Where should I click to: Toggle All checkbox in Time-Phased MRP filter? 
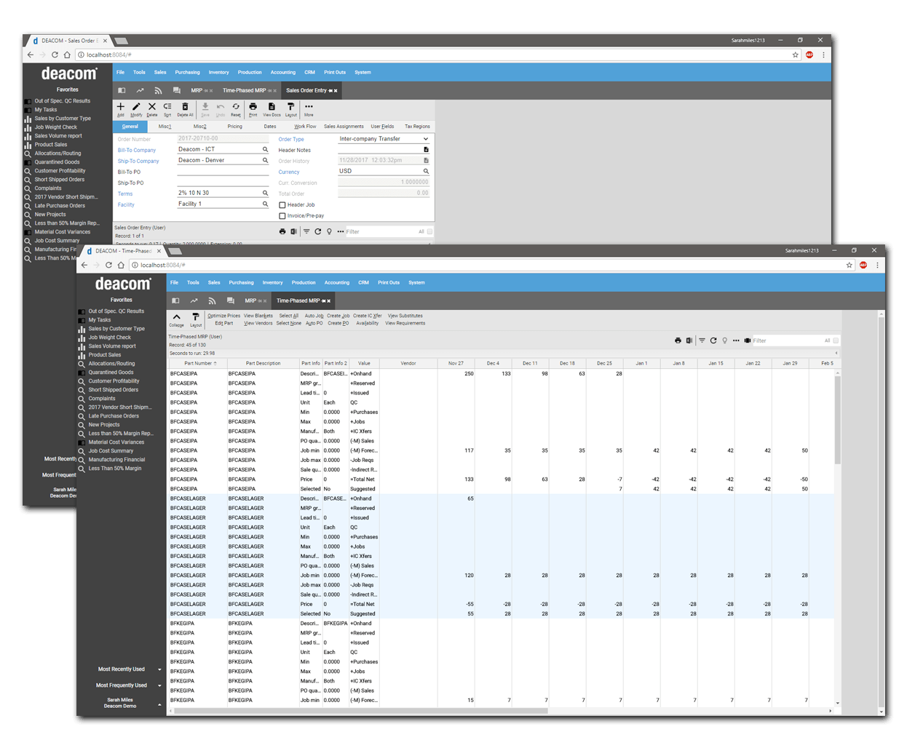(x=836, y=340)
